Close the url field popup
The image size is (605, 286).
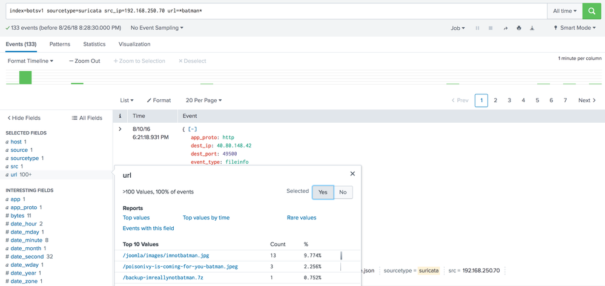point(352,174)
